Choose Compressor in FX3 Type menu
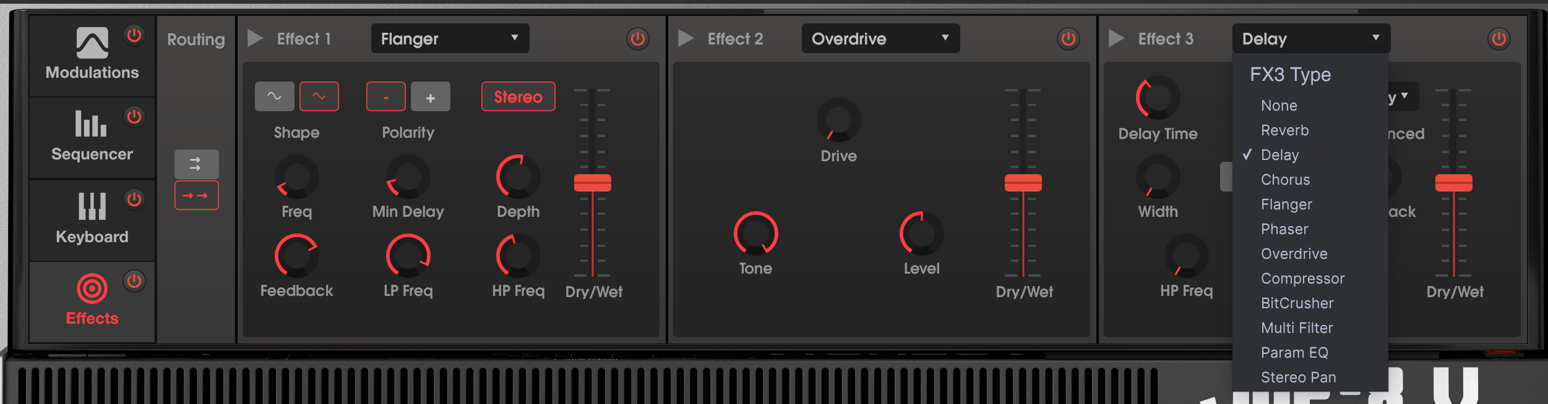The image size is (1548, 404). point(1310,279)
